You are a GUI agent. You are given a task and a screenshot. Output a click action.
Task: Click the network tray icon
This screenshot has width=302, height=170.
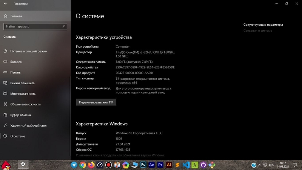pyautogui.click(x=265, y=165)
